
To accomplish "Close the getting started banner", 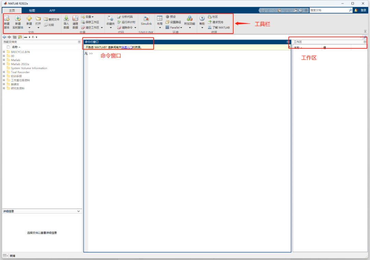I will coord(289,47).
